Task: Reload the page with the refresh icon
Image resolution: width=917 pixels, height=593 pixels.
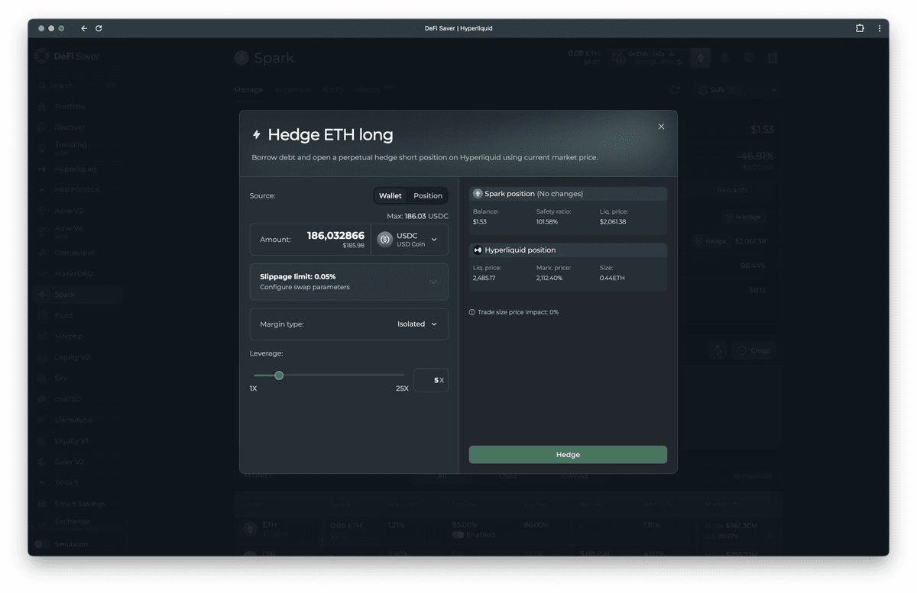Action: [x=99, y=28]
